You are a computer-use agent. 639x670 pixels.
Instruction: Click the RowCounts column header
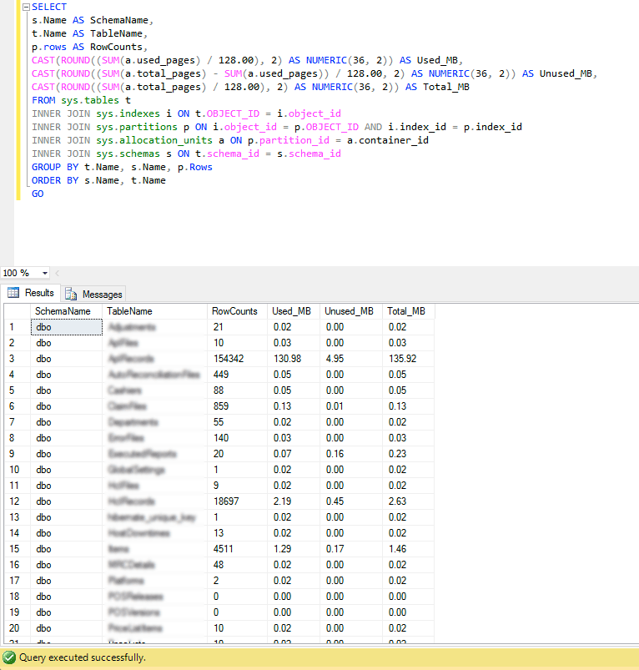(x=237, y=311)
